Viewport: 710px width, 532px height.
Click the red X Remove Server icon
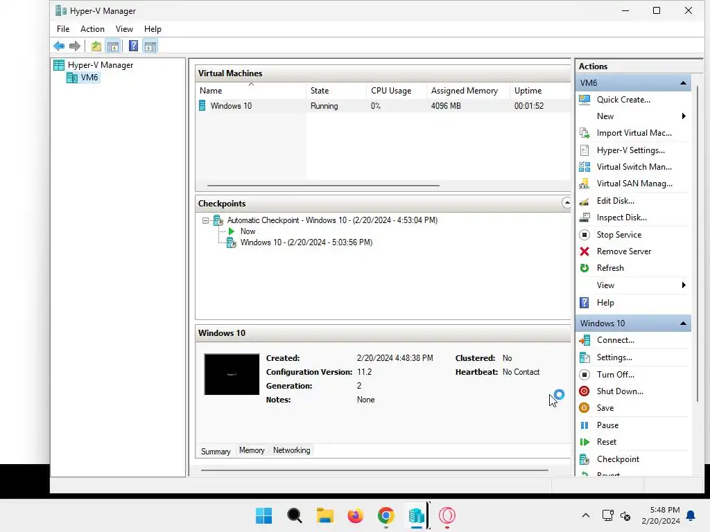(x=585, y=251)
